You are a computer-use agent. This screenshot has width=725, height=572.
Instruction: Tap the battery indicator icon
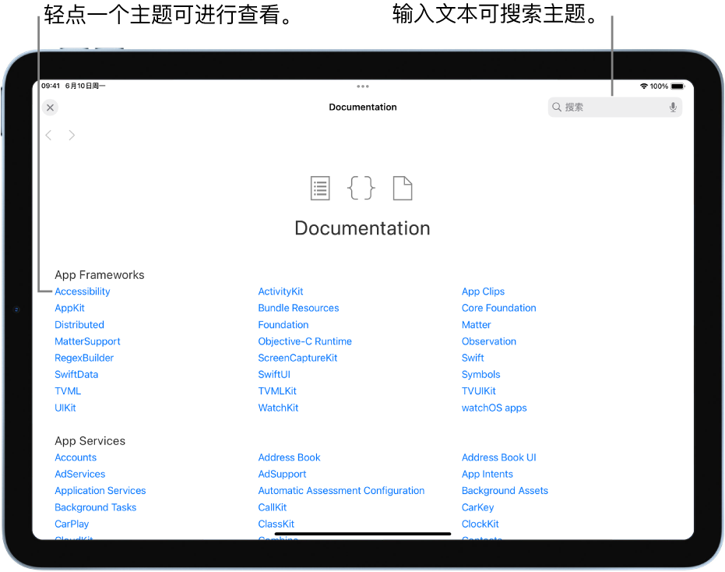tap(678, 86)
